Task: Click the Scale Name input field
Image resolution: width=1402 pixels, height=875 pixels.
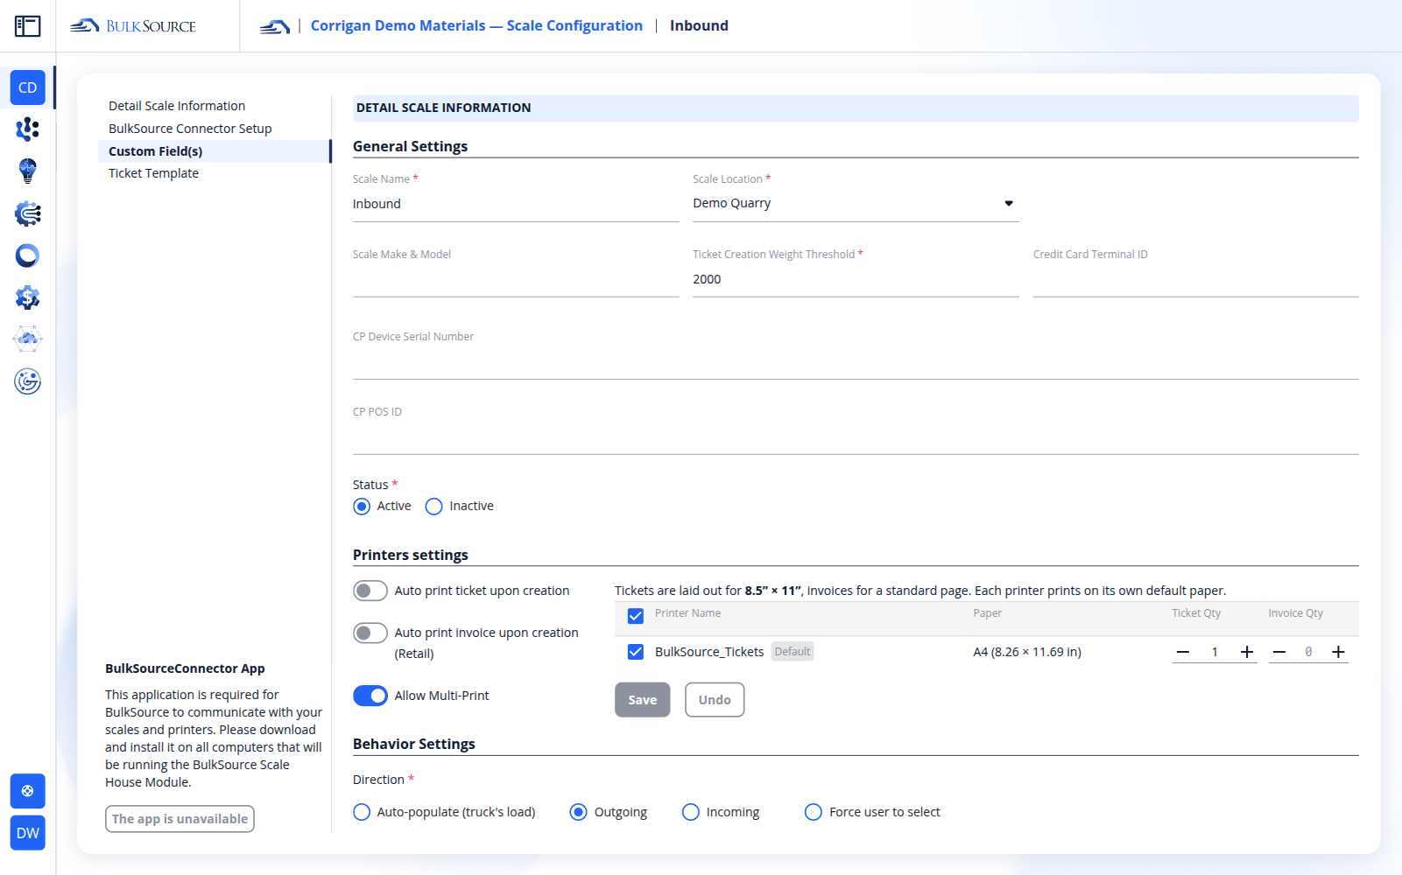Action: click(516, 204)
